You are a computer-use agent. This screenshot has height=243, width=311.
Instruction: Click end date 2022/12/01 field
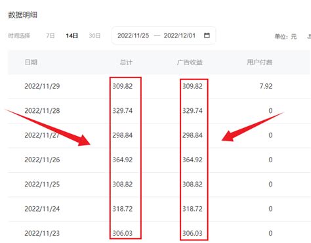pos(180,35)
